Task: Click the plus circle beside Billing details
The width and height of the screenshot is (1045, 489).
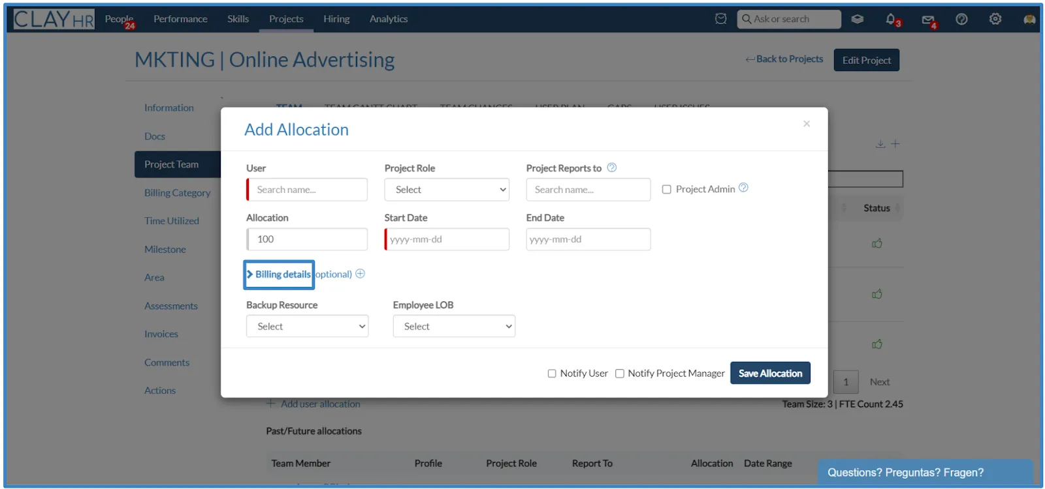Action: (x=360, y=274)
